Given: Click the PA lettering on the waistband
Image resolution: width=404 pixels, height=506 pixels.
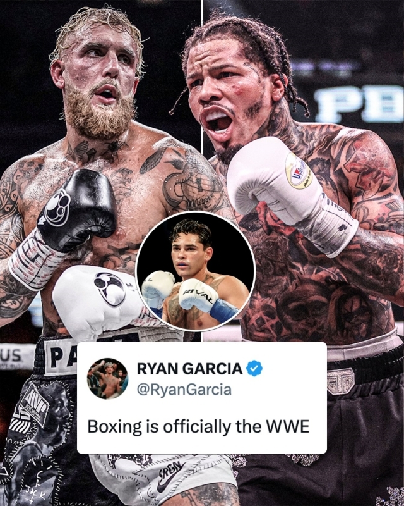Looking at the screenshot, I should click(x=60, y=357).
